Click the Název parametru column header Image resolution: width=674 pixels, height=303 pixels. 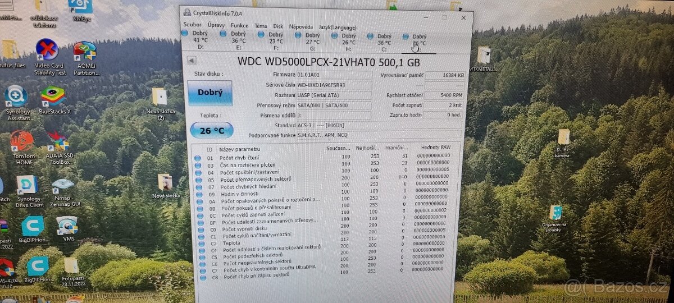tap(240, 149)
